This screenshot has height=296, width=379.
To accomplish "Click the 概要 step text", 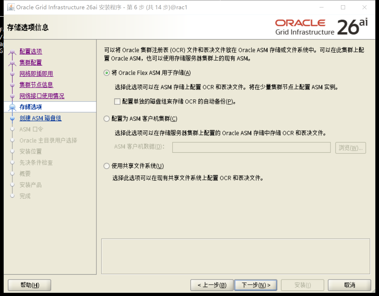I will (x=25, y=174).
